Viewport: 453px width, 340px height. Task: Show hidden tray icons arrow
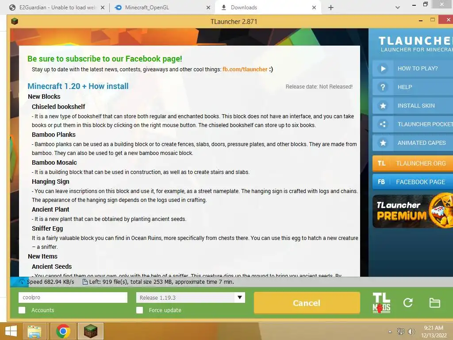(x=390, y=332)
